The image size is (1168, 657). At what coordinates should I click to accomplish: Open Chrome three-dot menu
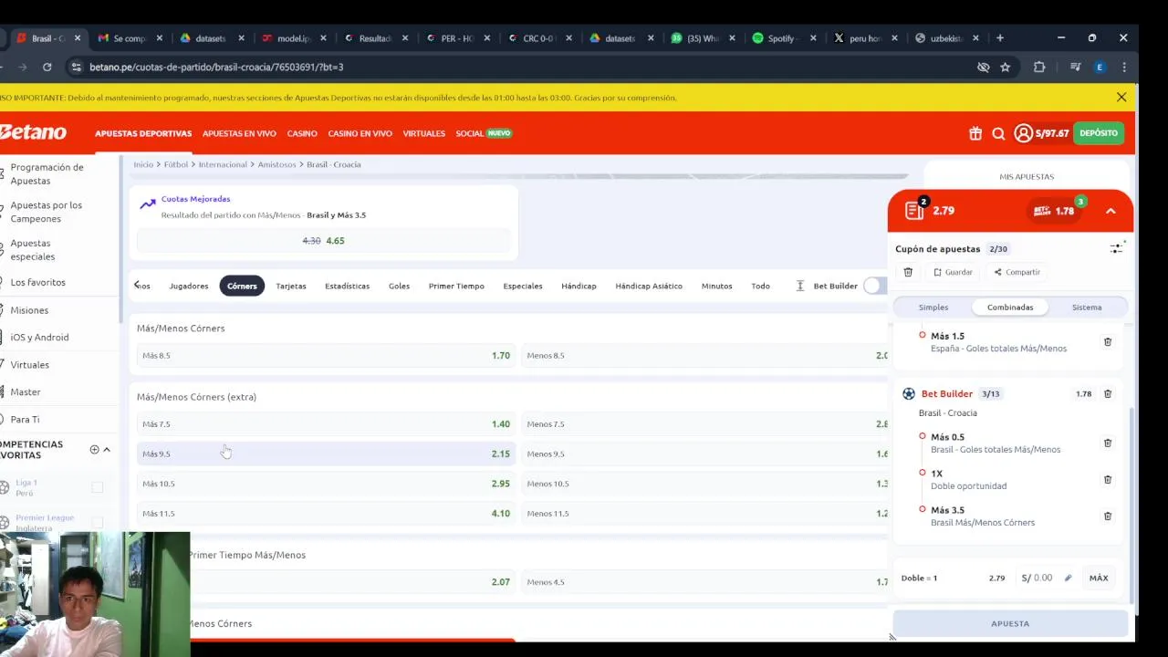(1124, 67)
